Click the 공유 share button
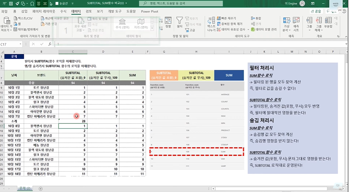 point(316,11)
